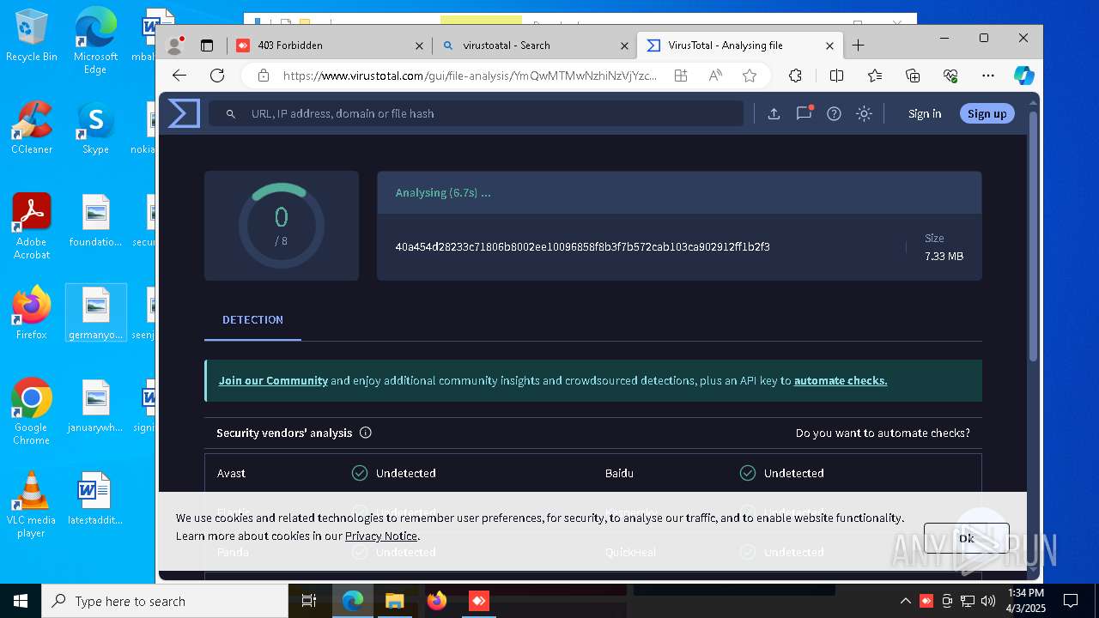Click Firefox icon on the taskbar
This screenshot has height=618, width=1099.
(x=436, y=601)
